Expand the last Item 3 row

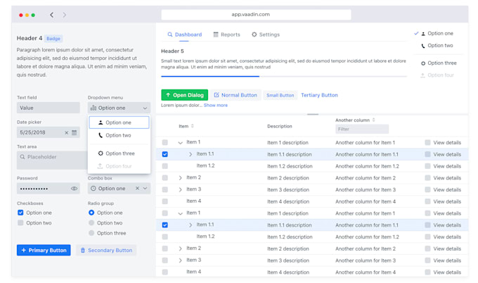click(x=180, y=260)
